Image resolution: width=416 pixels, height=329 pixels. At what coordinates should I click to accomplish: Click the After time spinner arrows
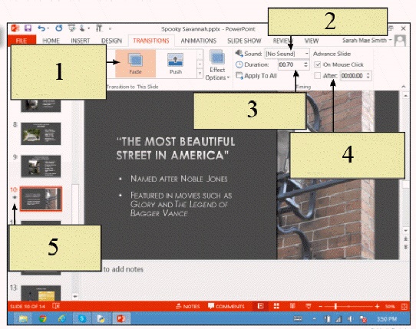click(x=368, y=76)
